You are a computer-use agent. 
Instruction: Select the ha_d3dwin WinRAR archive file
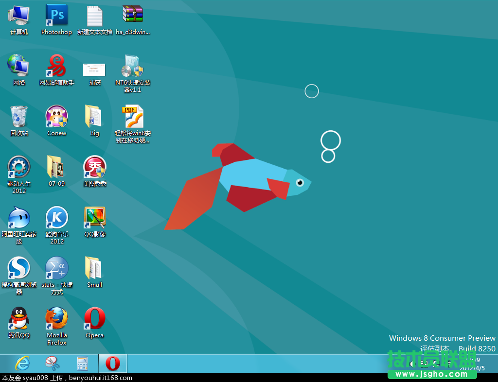click(x=133, y=16)
